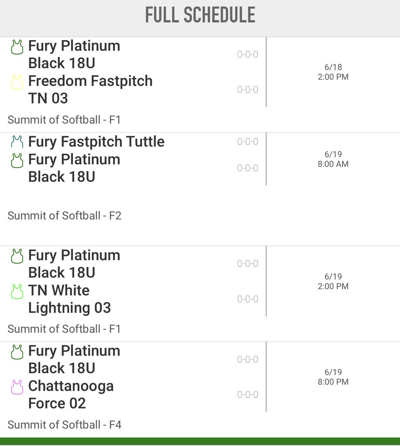Click the light green jersey beside TN White Lightning
The image size is (400, 446).
click(17, 292)
